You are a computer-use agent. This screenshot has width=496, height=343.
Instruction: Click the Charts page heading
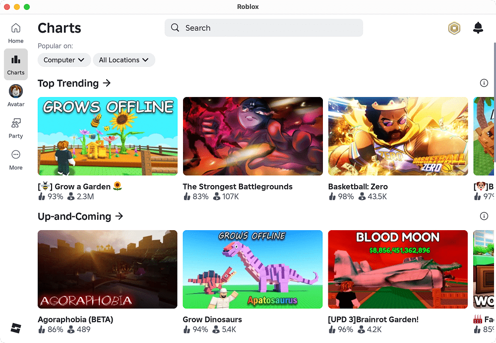60,28
